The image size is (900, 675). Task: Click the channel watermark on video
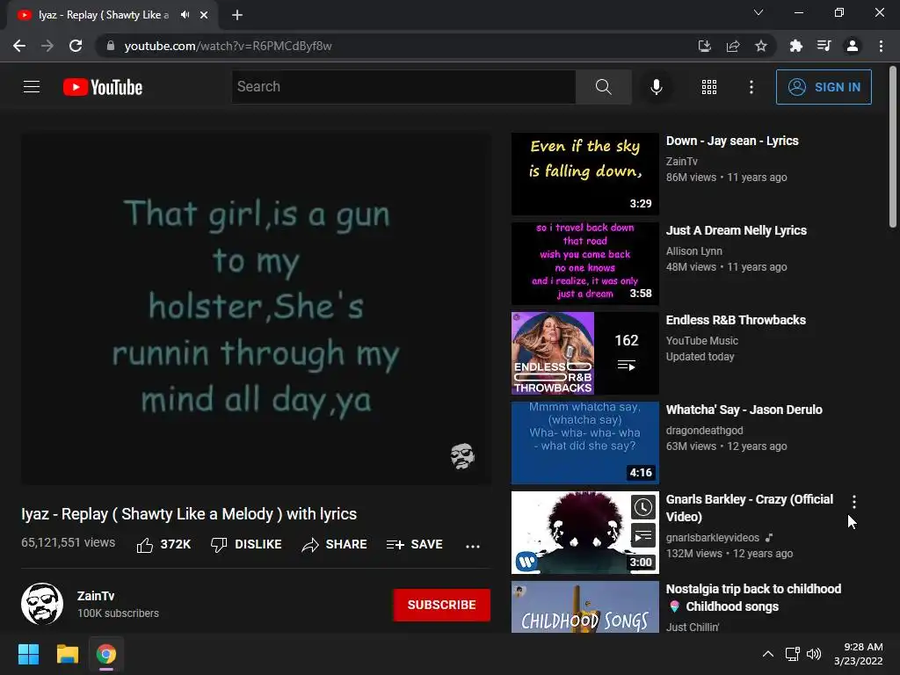[x=462, y=456]
